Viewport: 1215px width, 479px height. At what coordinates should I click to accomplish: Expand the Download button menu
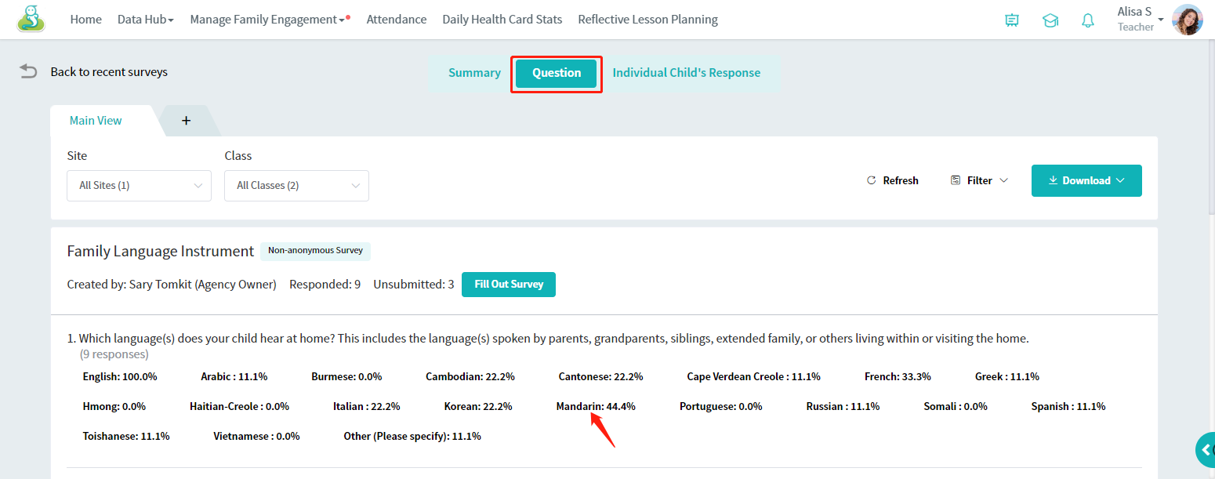[1086, 180]
